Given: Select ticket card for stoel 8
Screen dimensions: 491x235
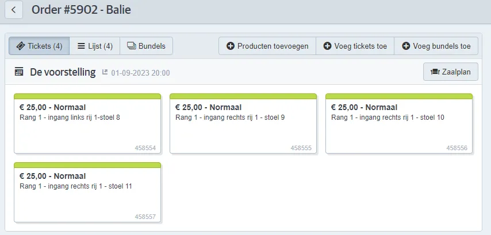Looking at the screenshot, I should click(87, 124).
